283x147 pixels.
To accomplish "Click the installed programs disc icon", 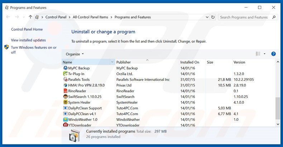I will point(74,136).
